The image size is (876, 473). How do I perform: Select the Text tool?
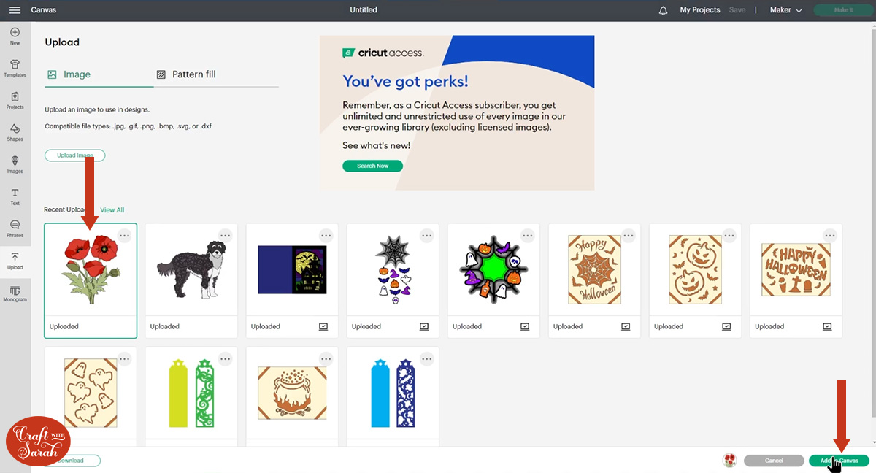[15, 197]
